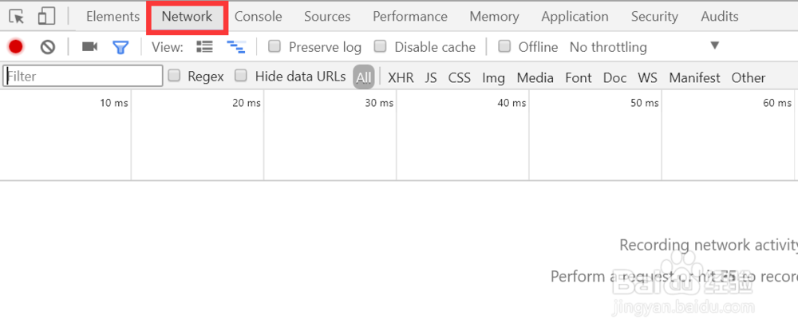Enable the Preserve log checkbox

point(275,47)
